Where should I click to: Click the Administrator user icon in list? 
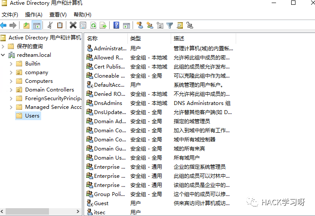coord(90,48)
